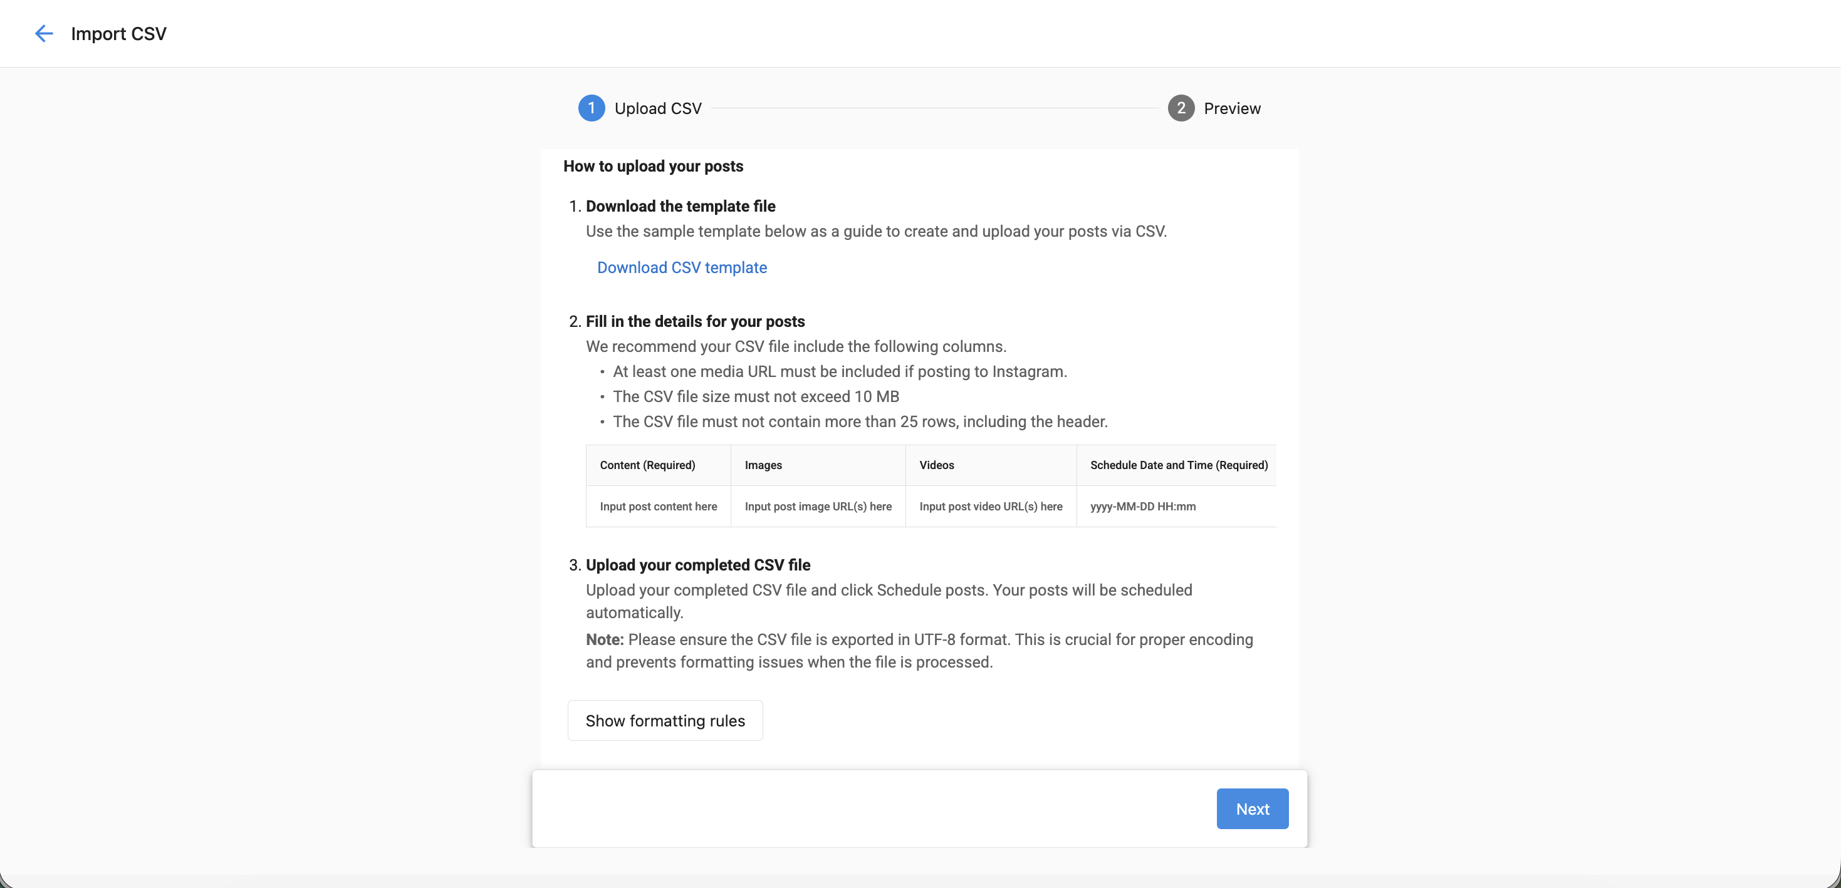Click the 'Input post content here' cell
1841x888 pixels.
(x=657, y=507)
